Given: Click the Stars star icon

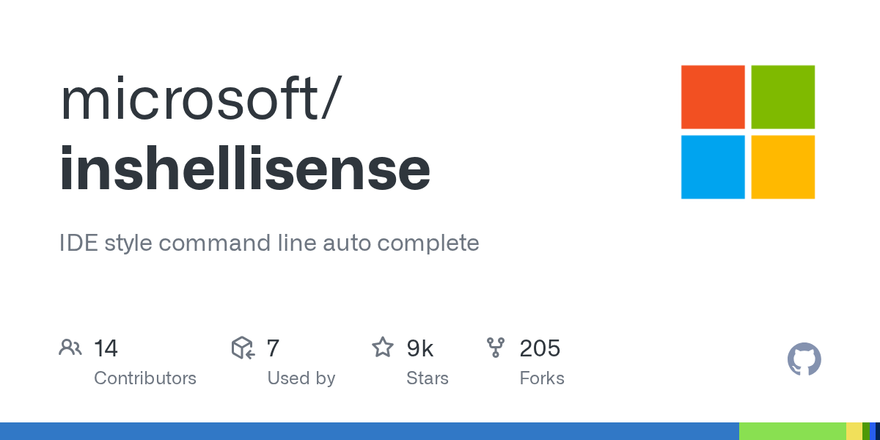Looking at the screenshot, I should coord(383,348).
